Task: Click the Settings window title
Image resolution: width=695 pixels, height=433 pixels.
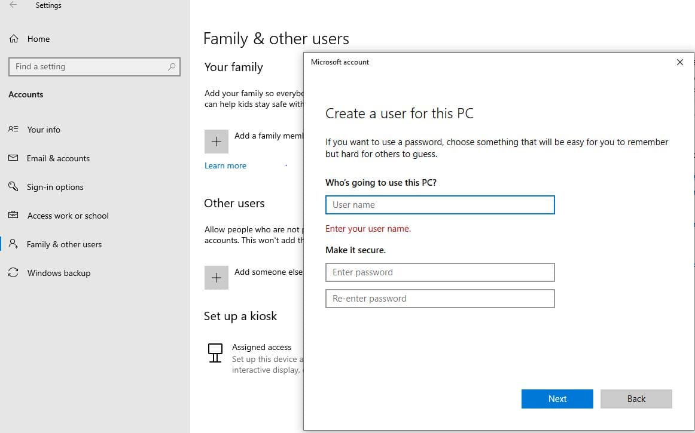Action: 48,5
